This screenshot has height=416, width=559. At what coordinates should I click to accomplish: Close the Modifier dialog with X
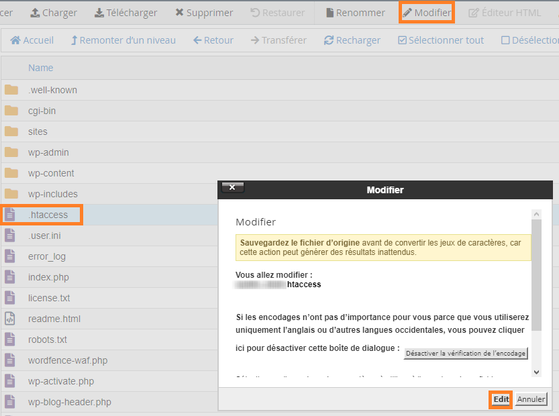(232, 187)
